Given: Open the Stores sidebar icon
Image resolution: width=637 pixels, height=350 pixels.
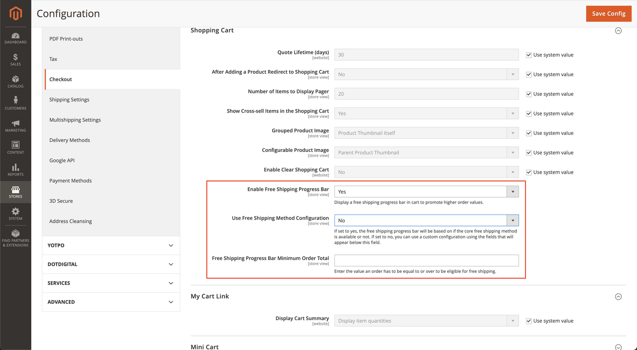Looking at the screenshot, I should pos(15,192).
